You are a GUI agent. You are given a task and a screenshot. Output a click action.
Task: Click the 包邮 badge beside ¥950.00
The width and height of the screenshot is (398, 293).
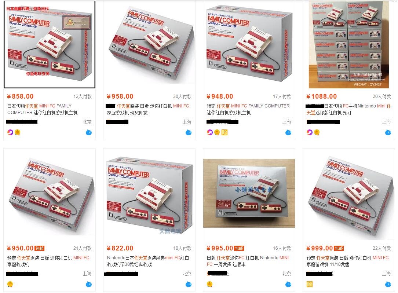[x=39, y=248]
